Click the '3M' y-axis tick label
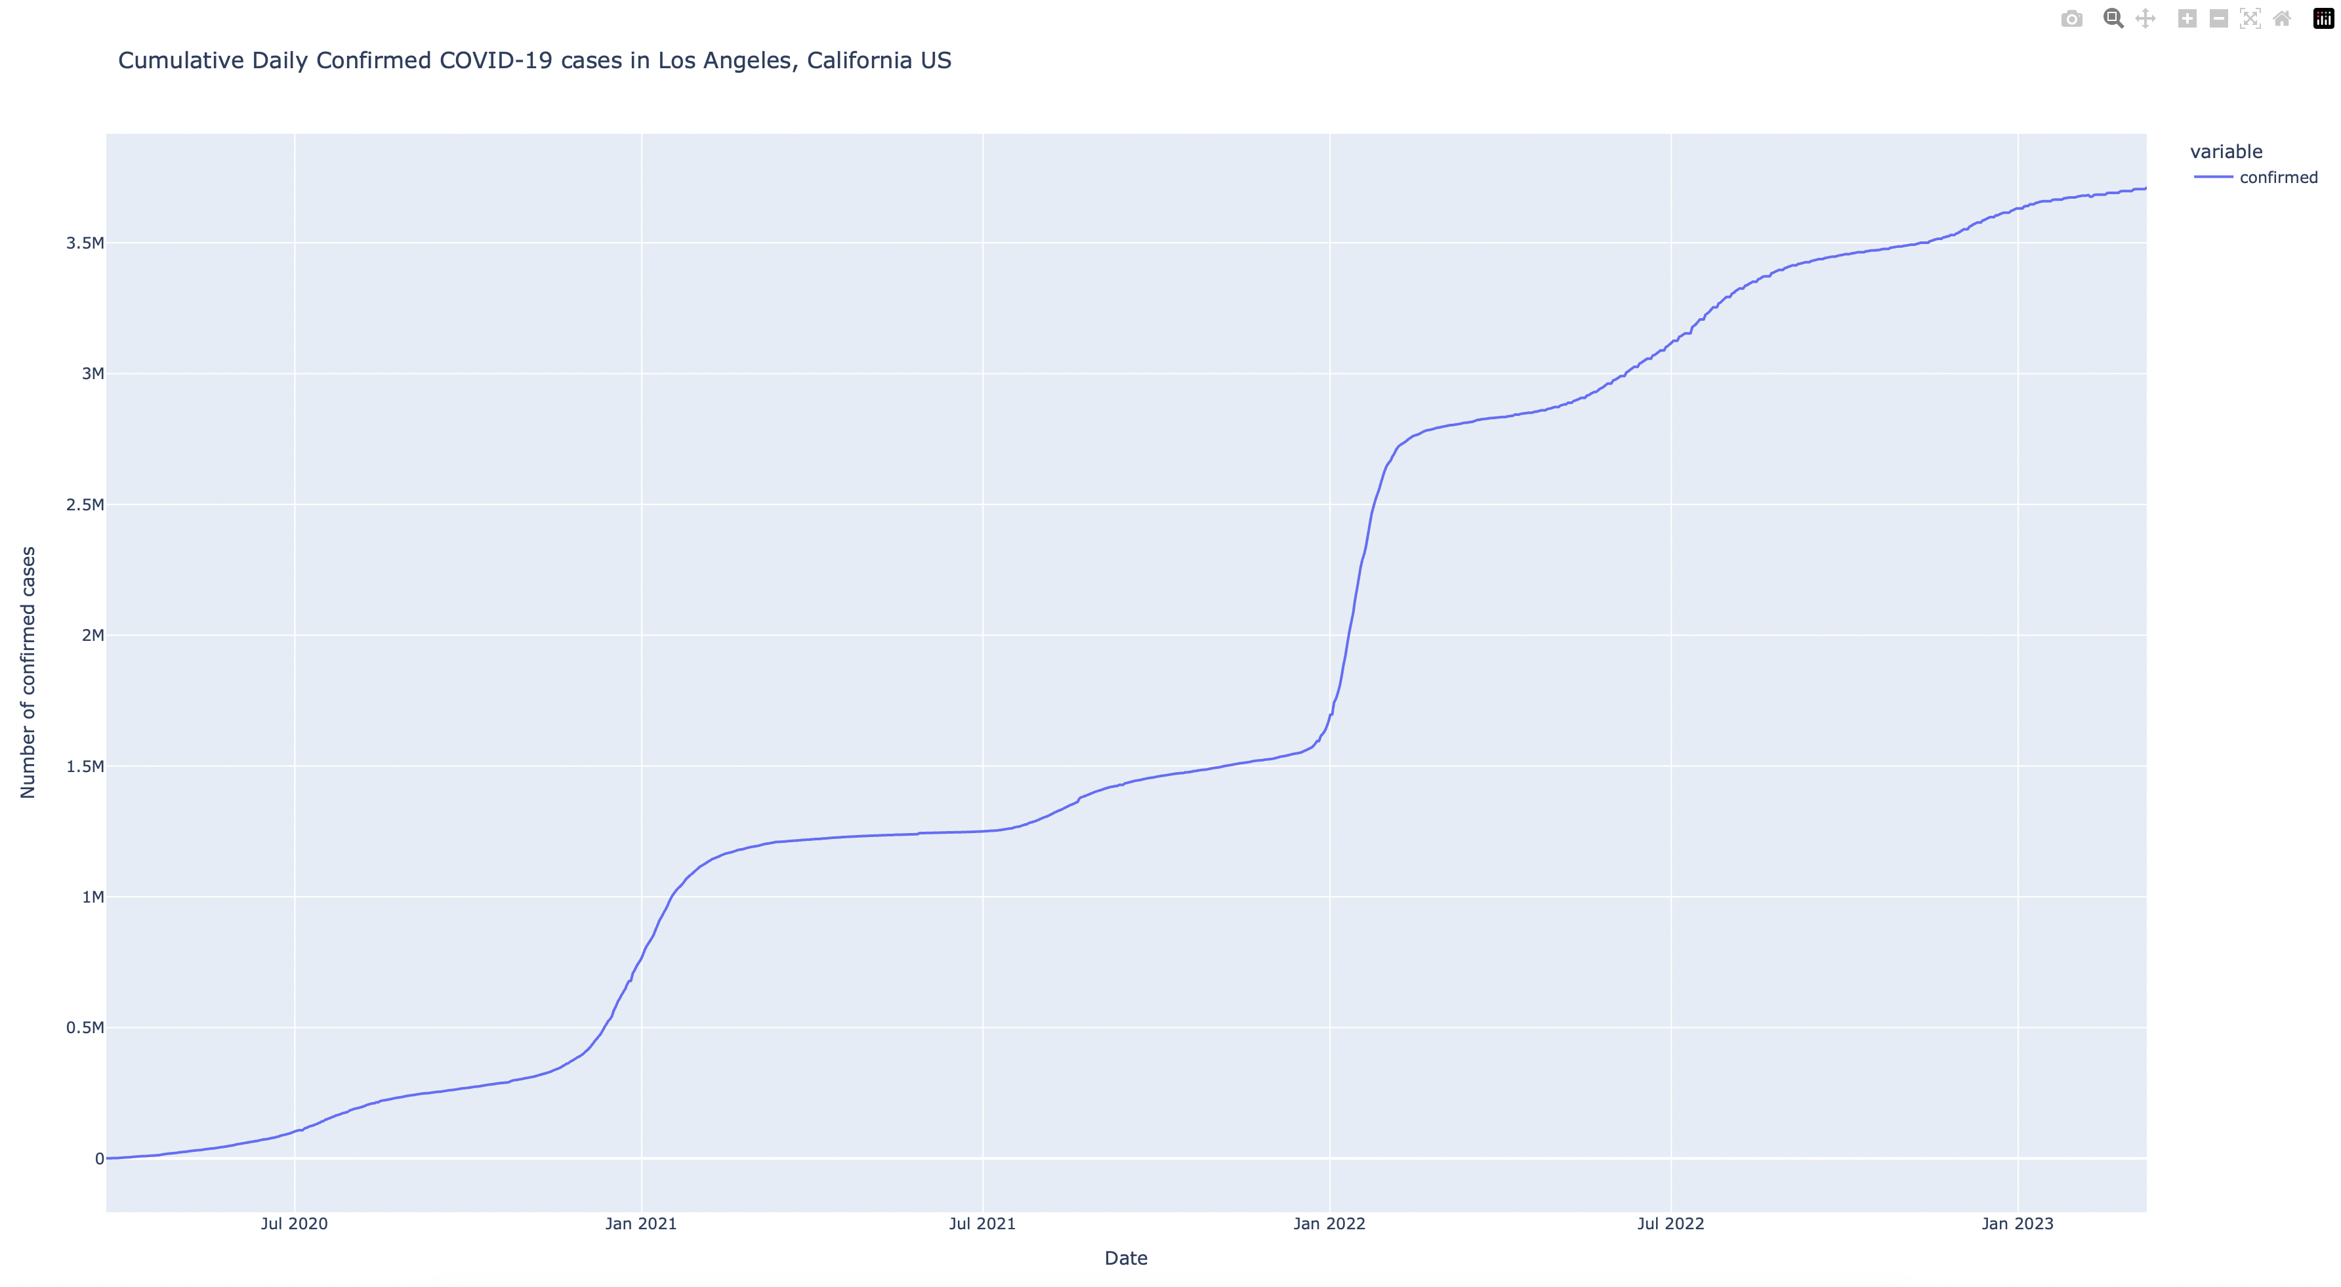 (93, 373)
